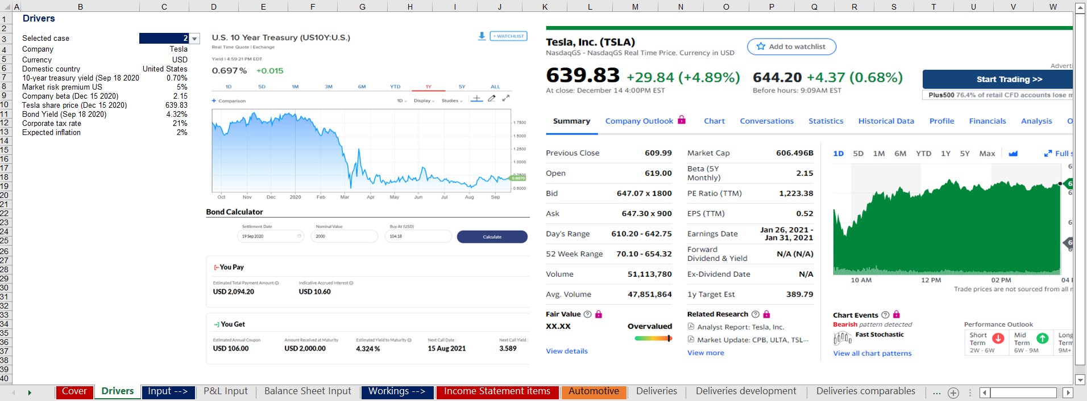Open the View details link under Fair Value
Screen dimensions: 1087x401
coord(567,351)
